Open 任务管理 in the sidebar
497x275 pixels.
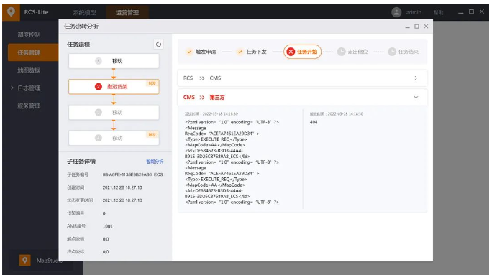[33, 52]
